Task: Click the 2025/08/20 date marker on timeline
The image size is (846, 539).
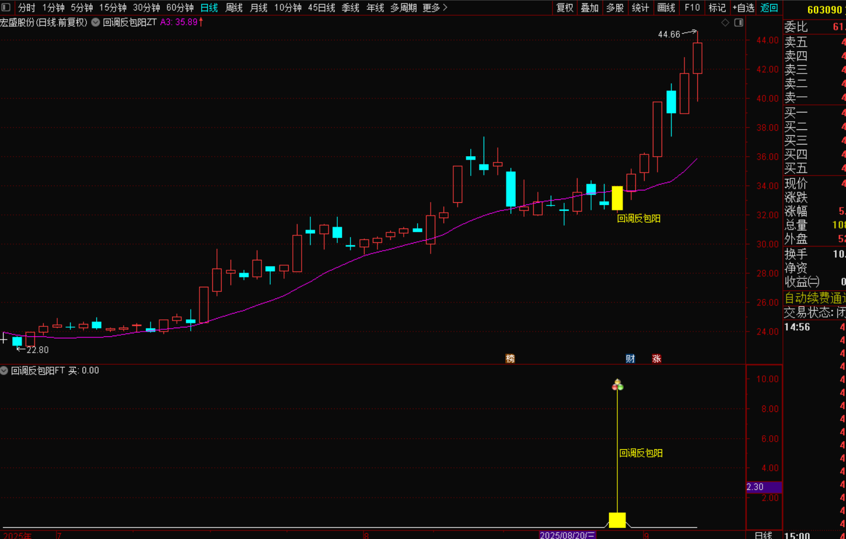Action: pyautogui.click(x=567, y=535)
